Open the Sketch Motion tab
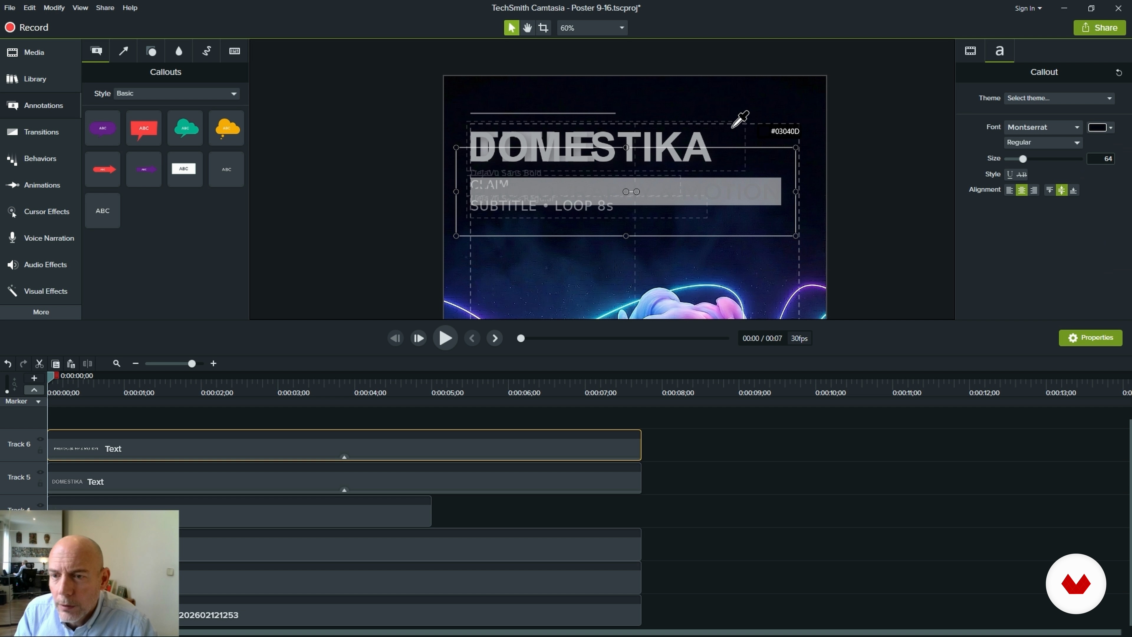Screen dimensions: 1132x637 point(207,51)
